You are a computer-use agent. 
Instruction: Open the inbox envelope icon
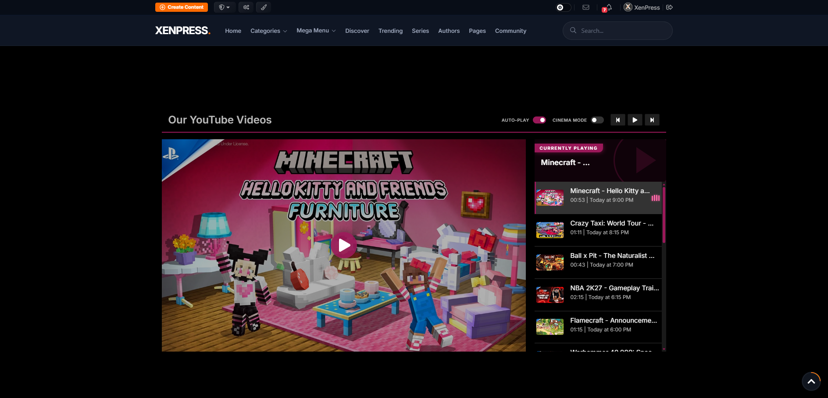pyautogui.click(x=586, y=7)
